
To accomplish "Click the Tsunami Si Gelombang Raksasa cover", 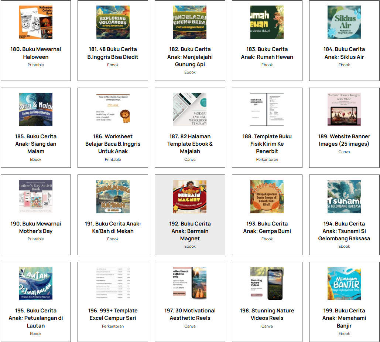I will 344,197.
